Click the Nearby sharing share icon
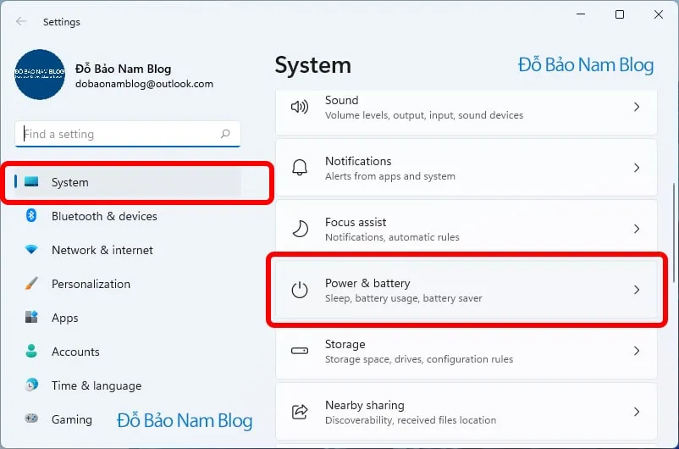This screenshot has height=449, width=679. [x=299, y=412]
